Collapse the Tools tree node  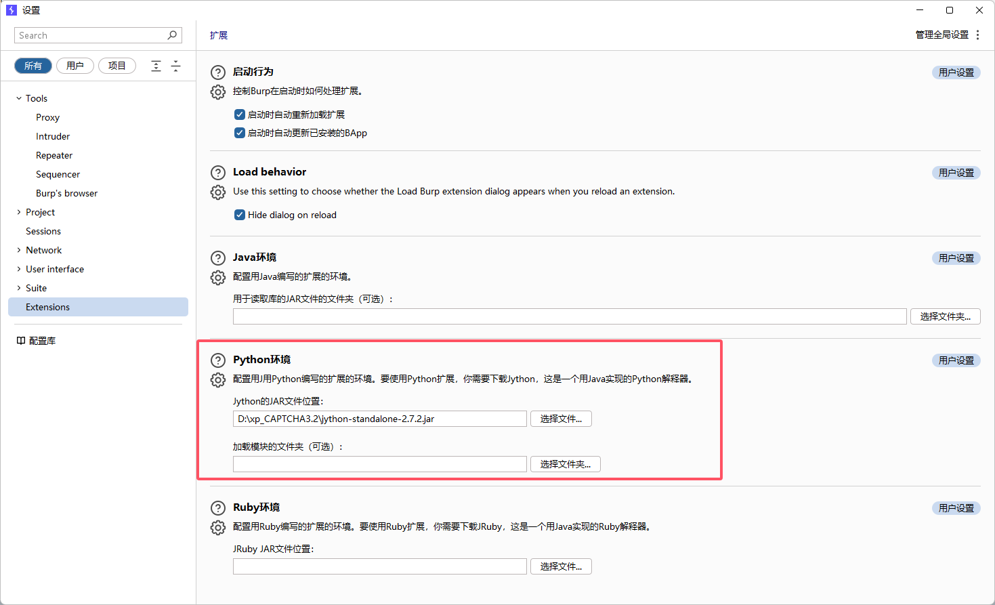19,98
